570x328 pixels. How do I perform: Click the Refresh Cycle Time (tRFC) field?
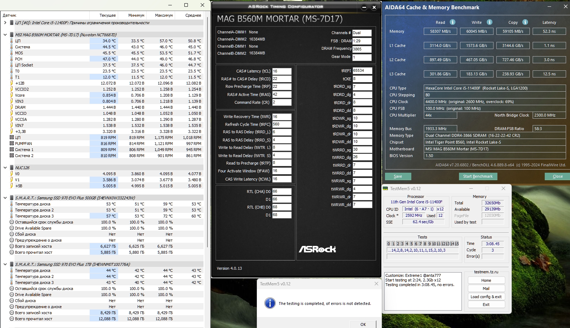pyautogui.click(x=282, y=124)
